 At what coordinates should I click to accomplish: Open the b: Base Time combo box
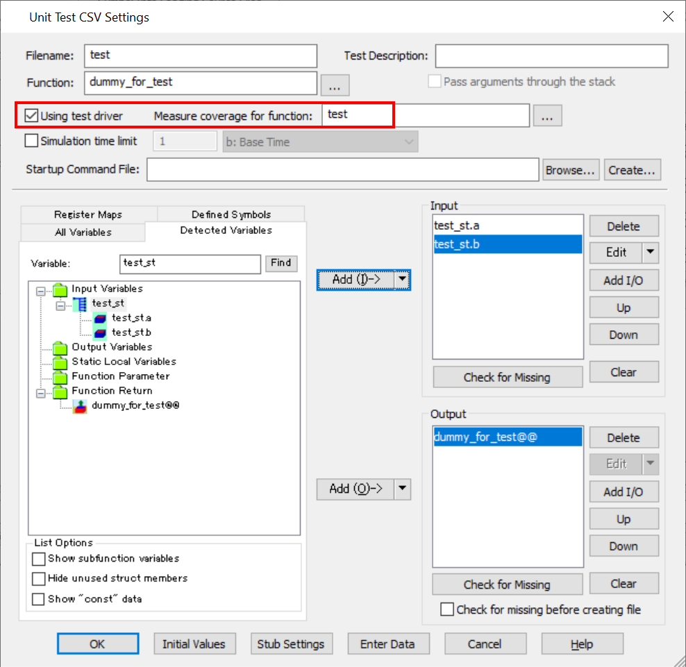[x=320, y=142]
